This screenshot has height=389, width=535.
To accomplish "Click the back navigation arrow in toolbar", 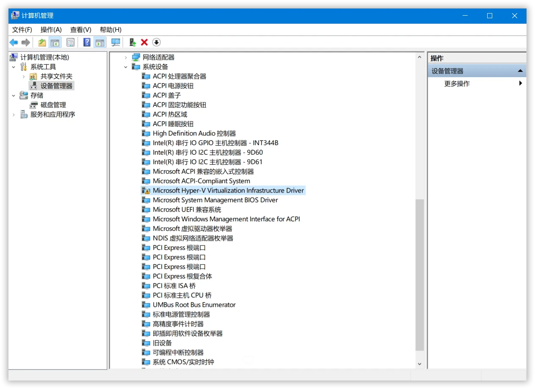I will point(14,42).
